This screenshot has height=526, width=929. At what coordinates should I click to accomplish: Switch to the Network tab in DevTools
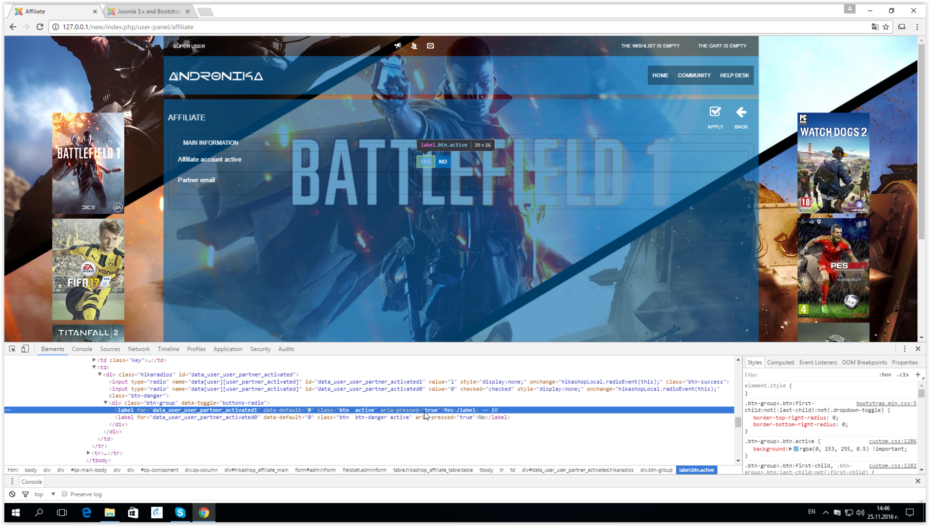(x=139, y=349)
